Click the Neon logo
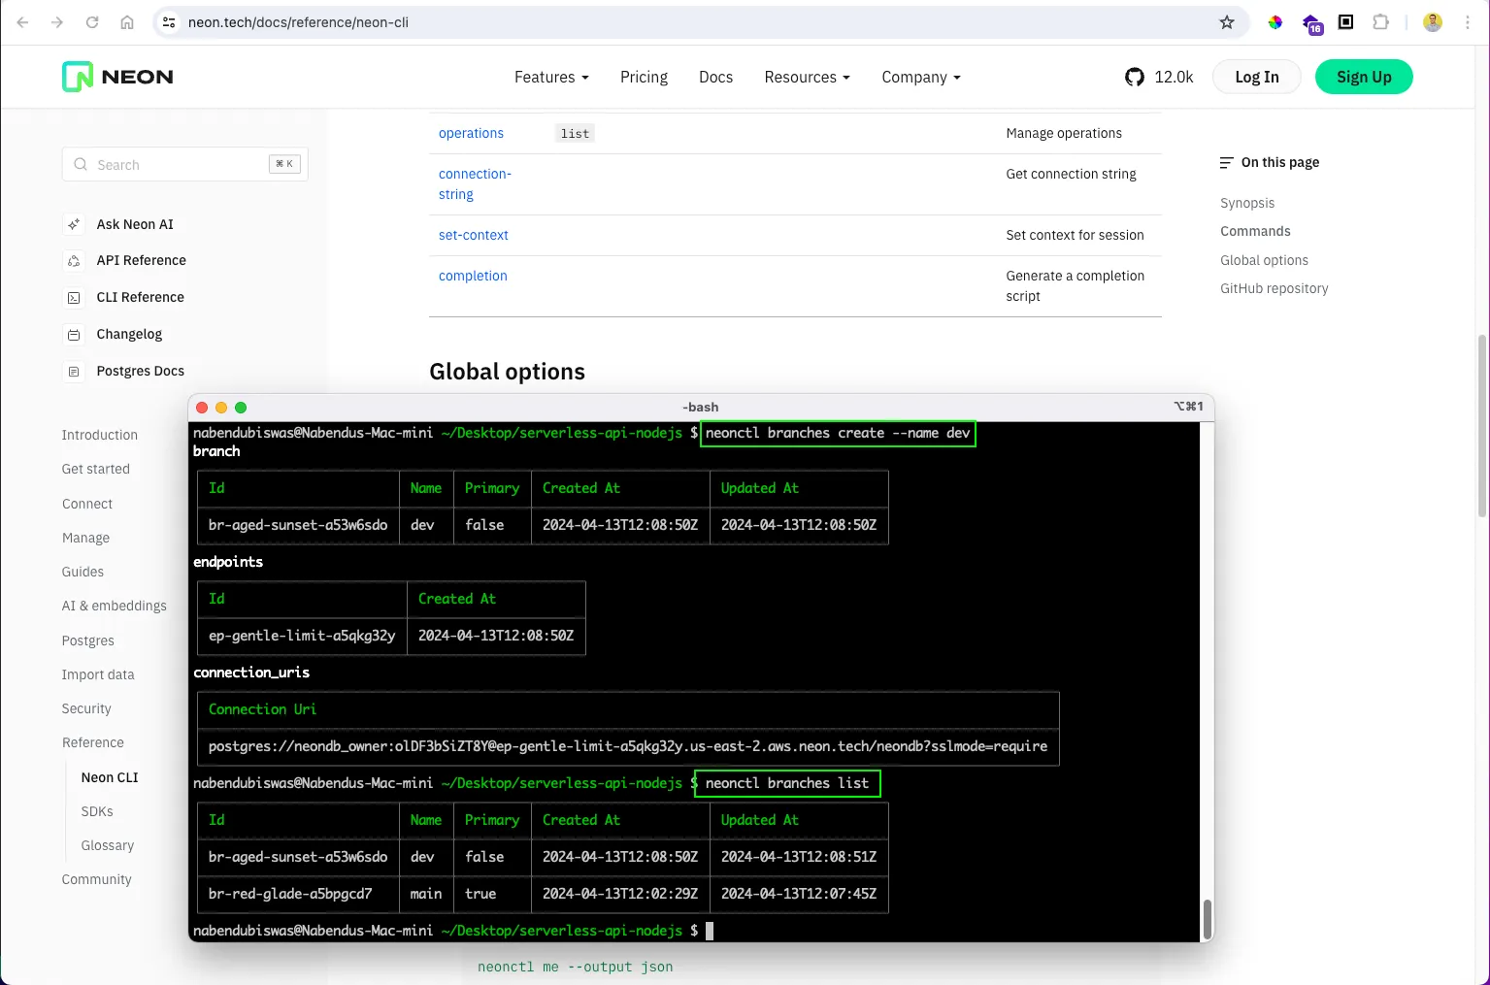Image resolution: width=1490 pixels, height=985 pixels. [x=117, y=77]
